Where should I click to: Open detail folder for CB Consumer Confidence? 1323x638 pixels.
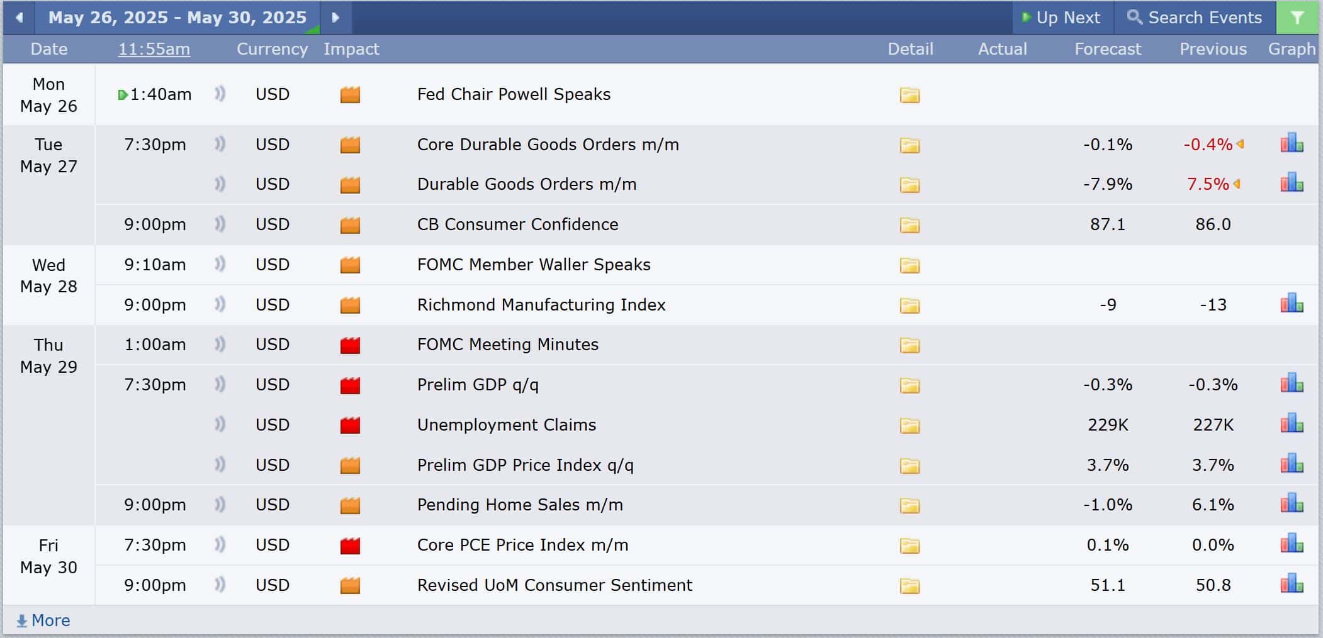[909, 225]
